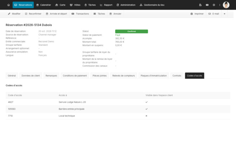Open the Réservations menu
Viewport: 236px width, 147px height.
(x=23, y=5)
